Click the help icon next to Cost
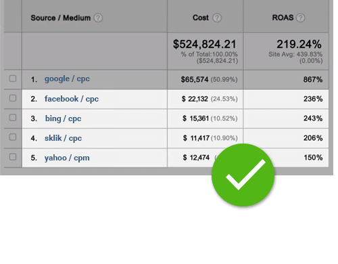 tap(217, 18)
